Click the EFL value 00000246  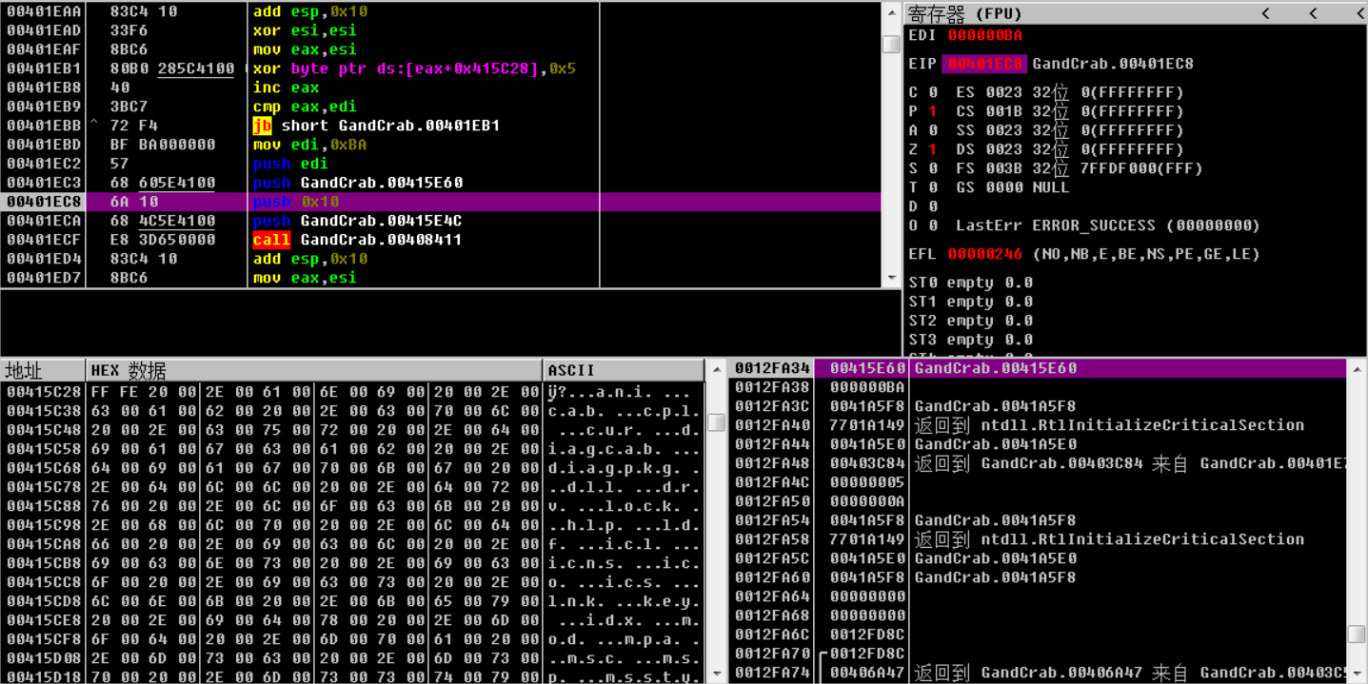pyautogui.click(x=985, y=254)
